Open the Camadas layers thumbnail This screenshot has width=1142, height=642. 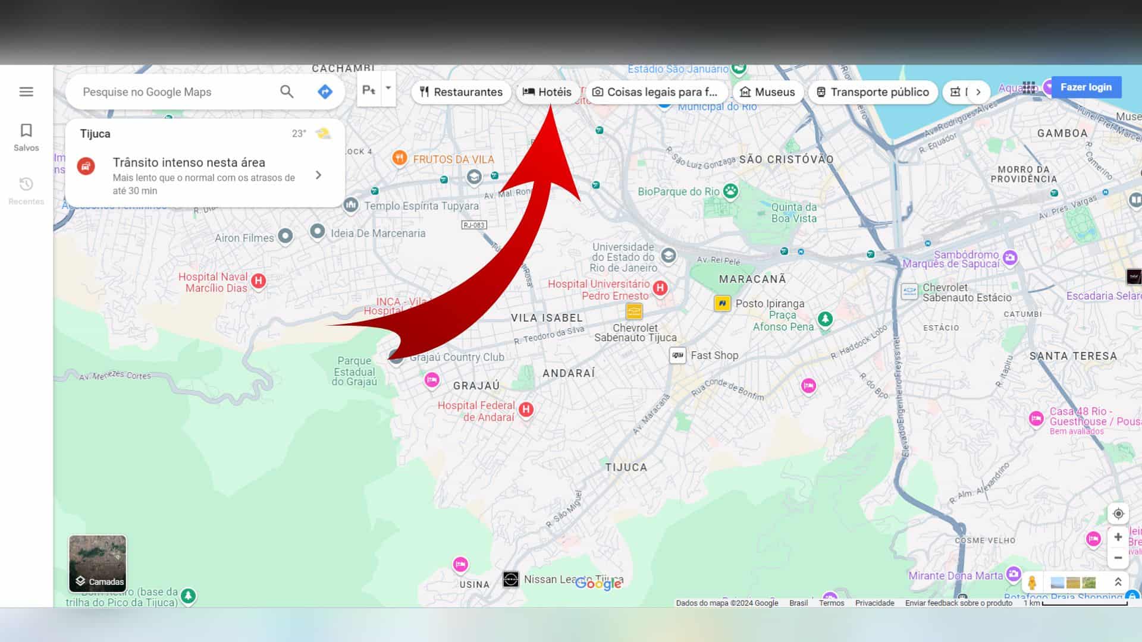(98, 564)
